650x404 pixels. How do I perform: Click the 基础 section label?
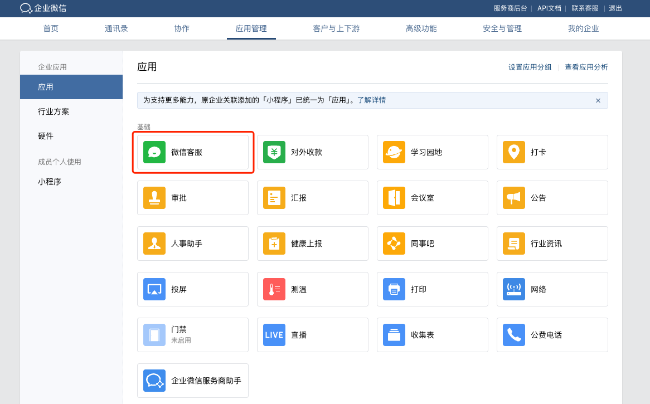[x=144, y=127]
